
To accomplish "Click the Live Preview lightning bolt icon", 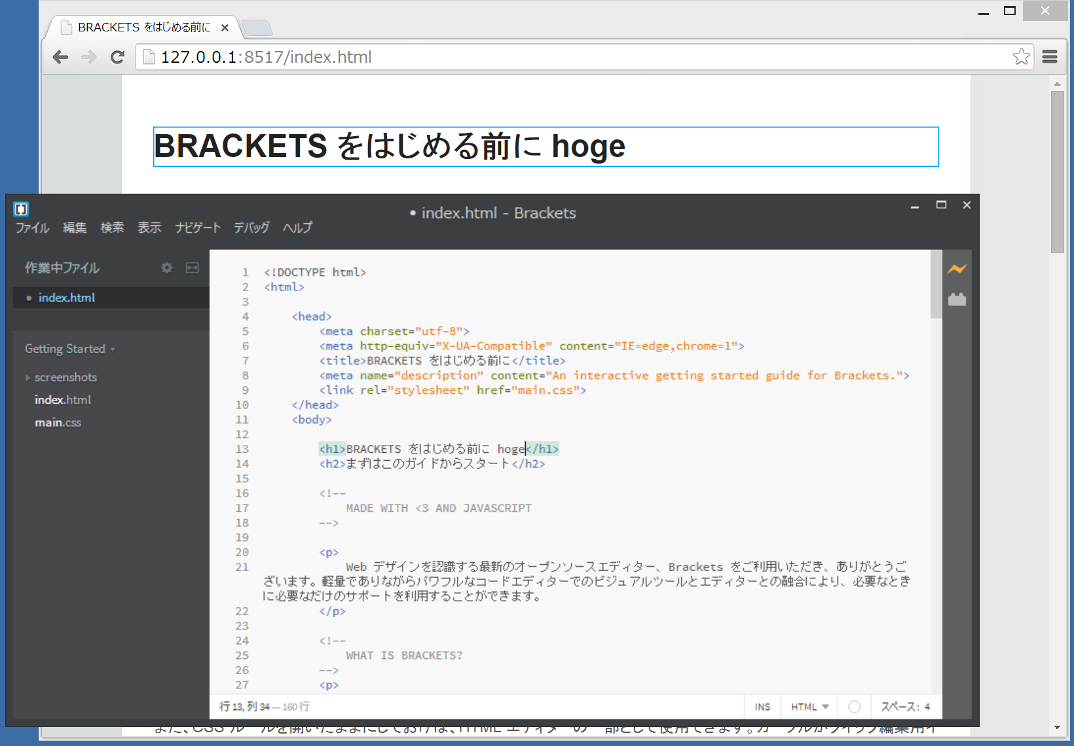I will 957,268.
